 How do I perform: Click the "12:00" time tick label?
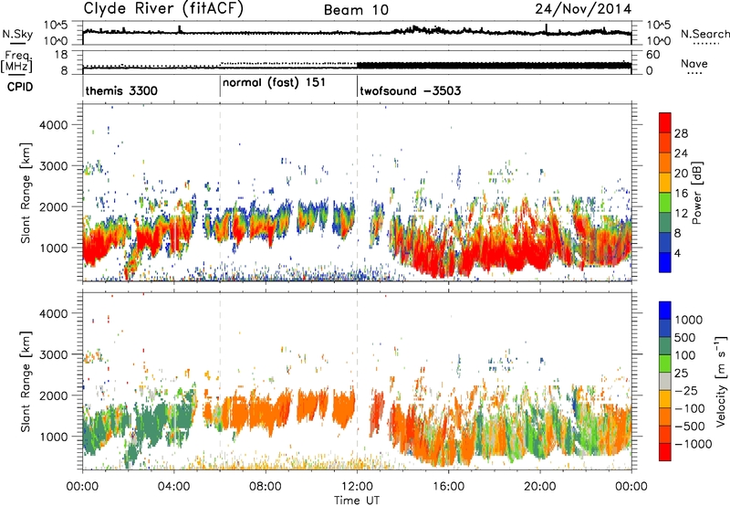click(x=357, y=487)
